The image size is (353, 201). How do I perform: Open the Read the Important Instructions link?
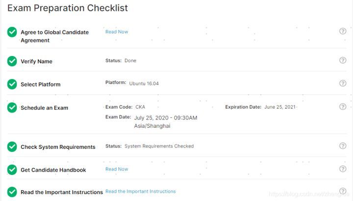point(141,191)
